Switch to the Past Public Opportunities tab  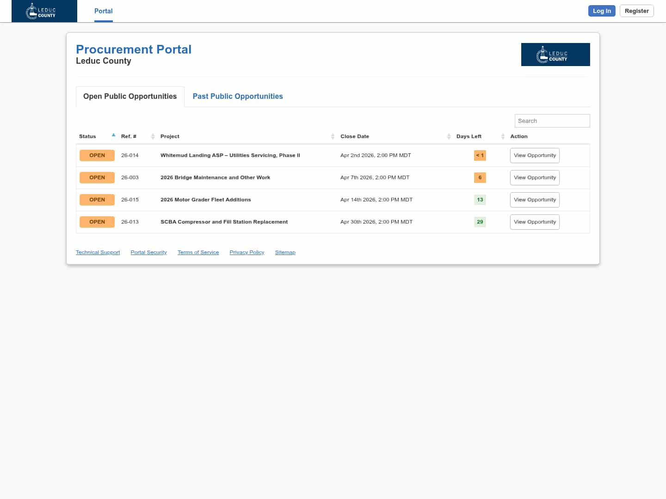click(238, 96)
